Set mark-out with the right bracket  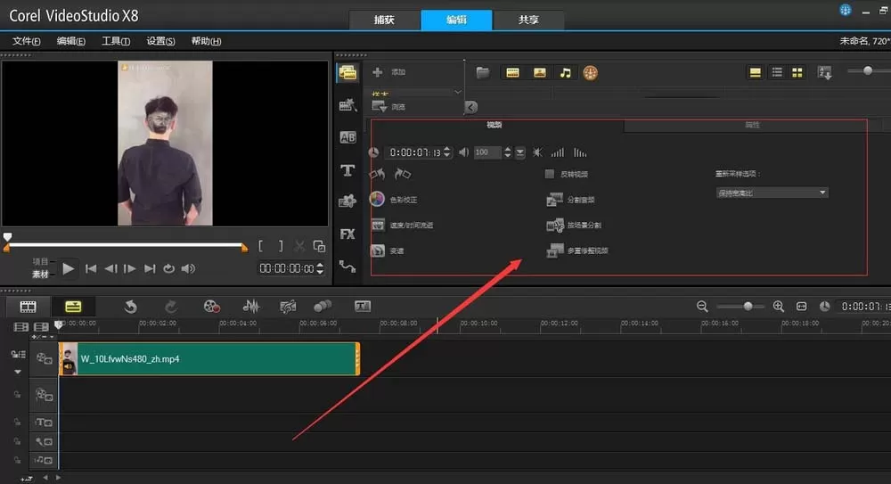click(280, 246)
